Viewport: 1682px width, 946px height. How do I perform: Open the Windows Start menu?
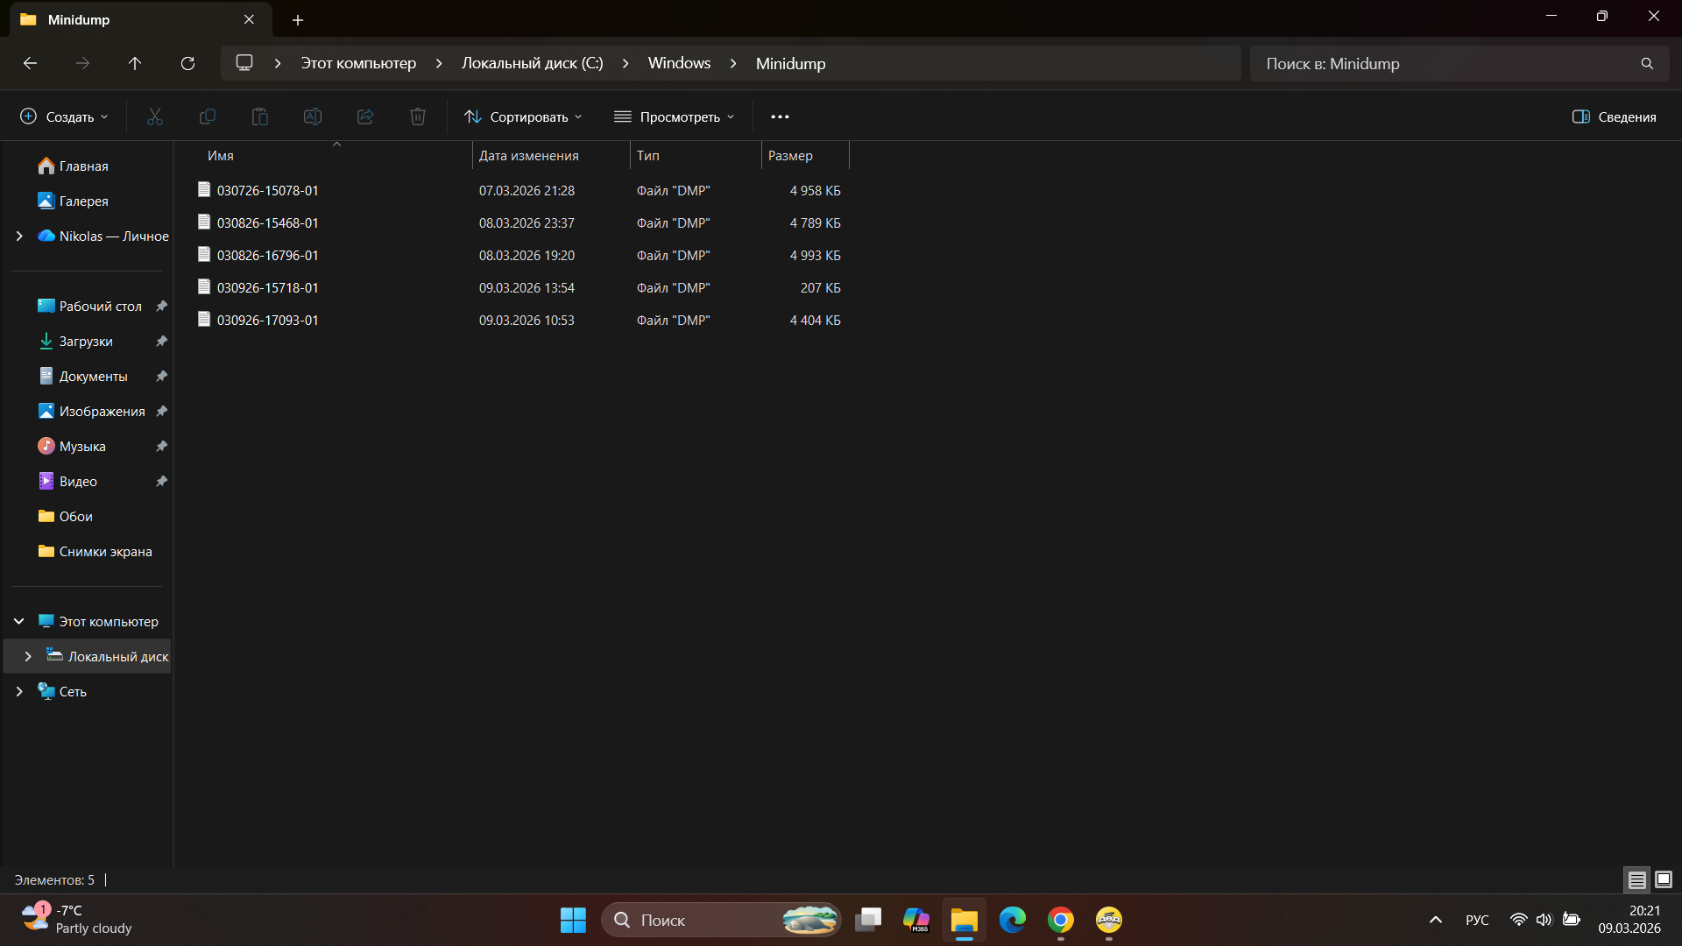[573, 920]
